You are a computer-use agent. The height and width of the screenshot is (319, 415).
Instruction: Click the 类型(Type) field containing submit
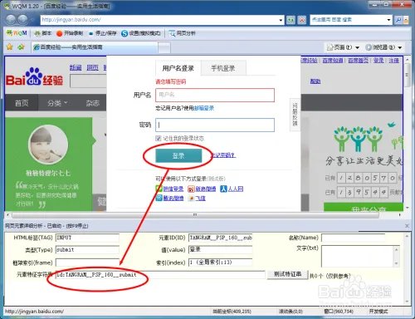87,250
